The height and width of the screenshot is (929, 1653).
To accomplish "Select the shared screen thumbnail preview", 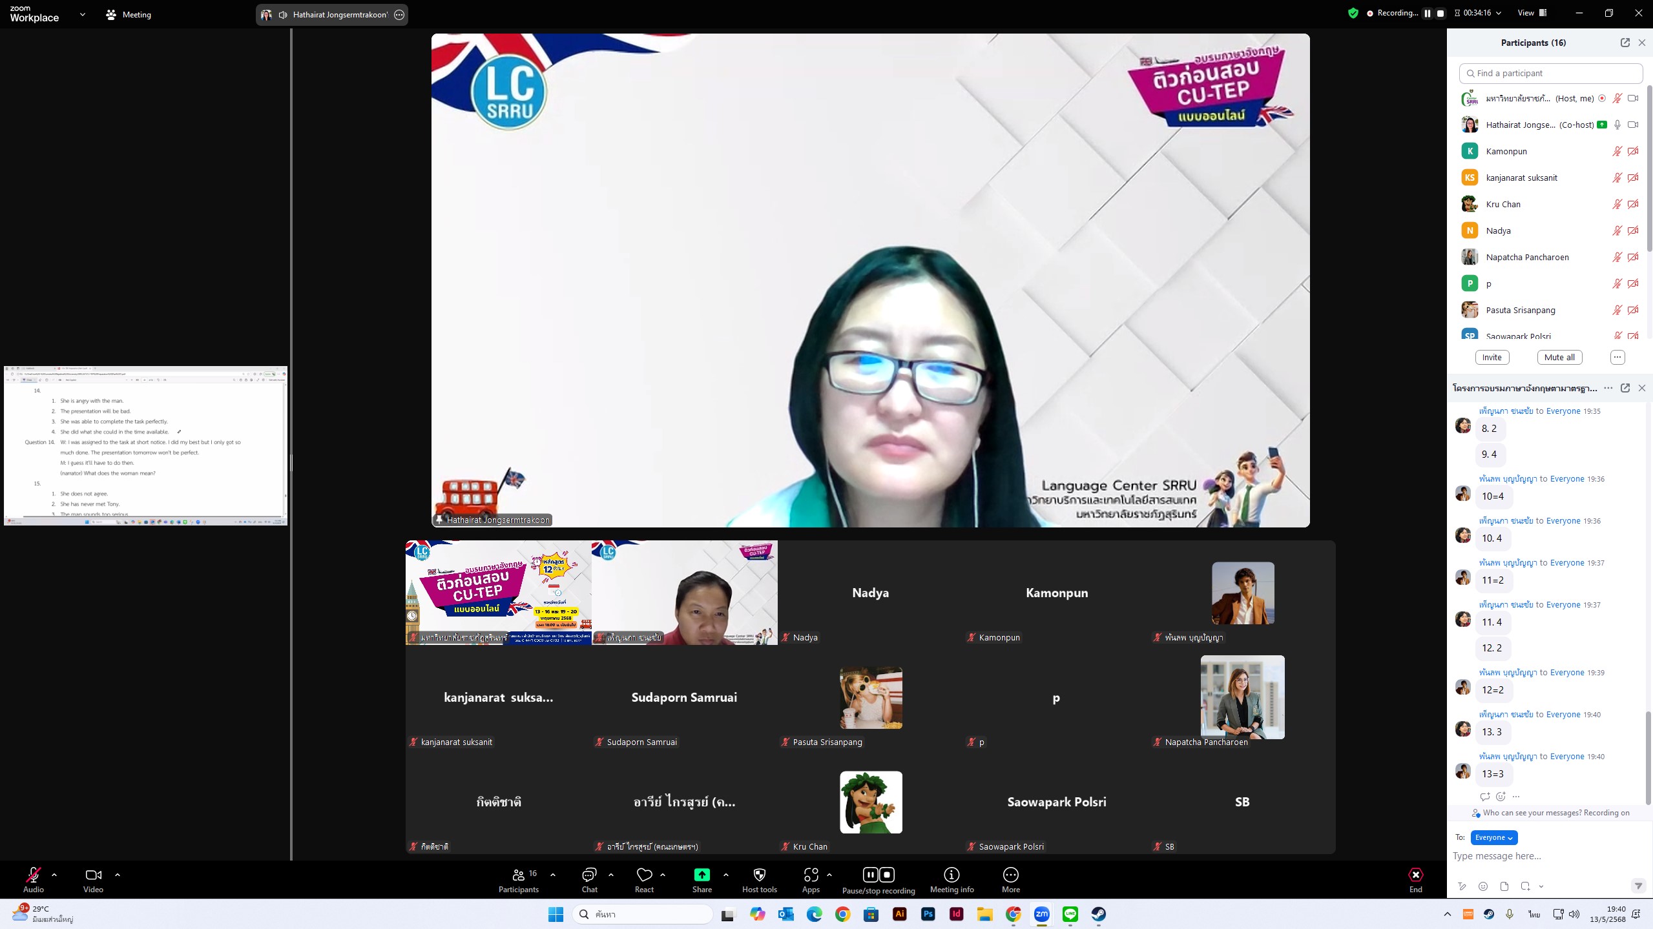I will (145, 445).
